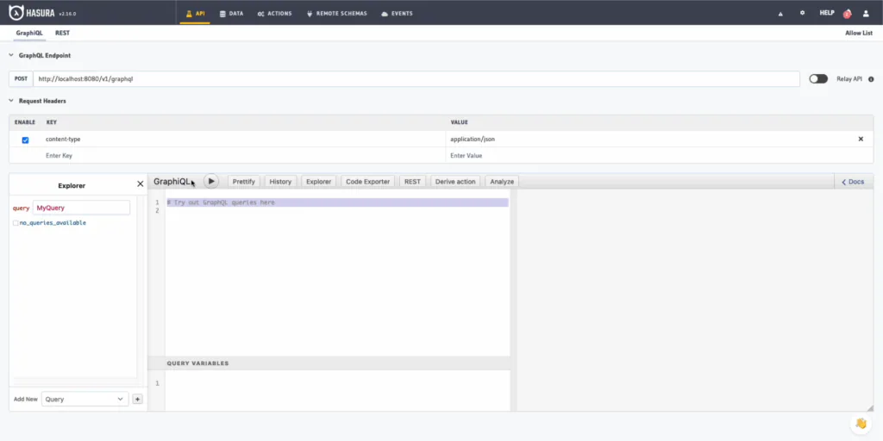Screen dimensions: 883x441
Task: Click into the query editor comment line
Action: pyautogui.click(x=337, y=202)
